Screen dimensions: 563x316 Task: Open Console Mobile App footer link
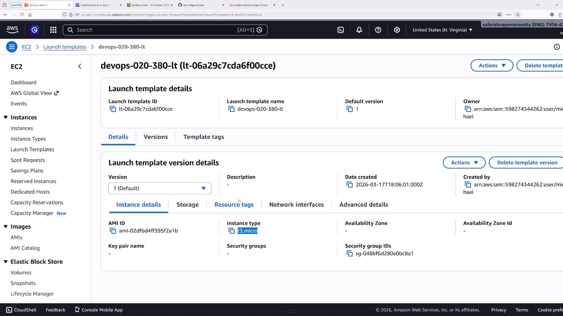click(99, 310)
